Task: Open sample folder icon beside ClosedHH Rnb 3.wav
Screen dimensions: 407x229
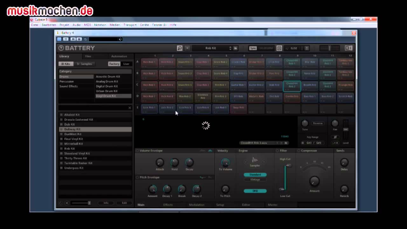Action: click(286, 143)
